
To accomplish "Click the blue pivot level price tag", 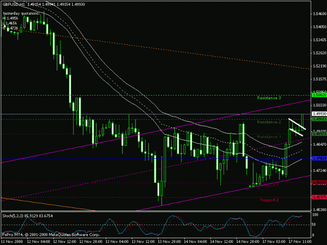I will (x=319, y=158).
